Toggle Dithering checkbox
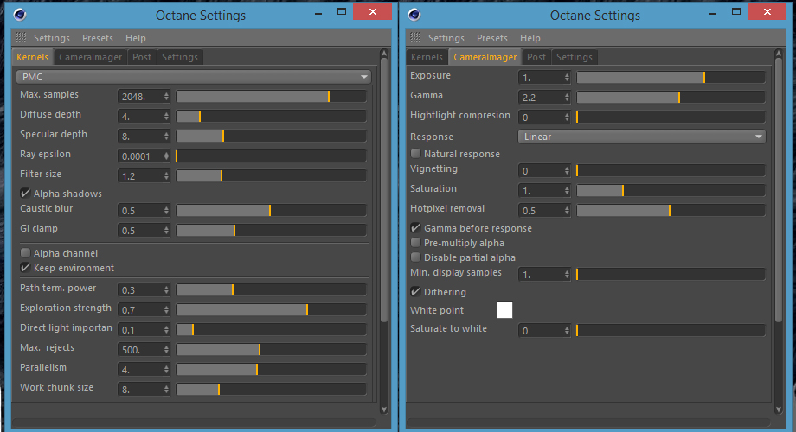796x432 pixels. click(x=415, y=291)
